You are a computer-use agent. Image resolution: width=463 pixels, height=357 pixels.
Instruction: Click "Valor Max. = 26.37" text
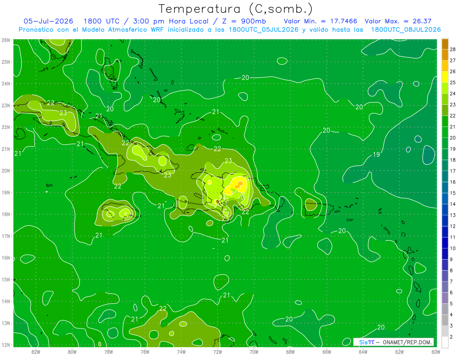pos(398,21)
